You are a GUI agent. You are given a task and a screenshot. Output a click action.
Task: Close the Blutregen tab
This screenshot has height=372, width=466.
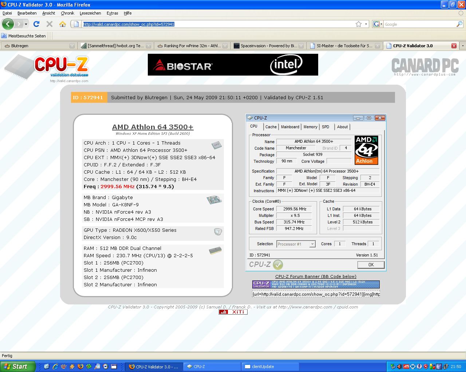pyautogui.click(x=72, y=46)
